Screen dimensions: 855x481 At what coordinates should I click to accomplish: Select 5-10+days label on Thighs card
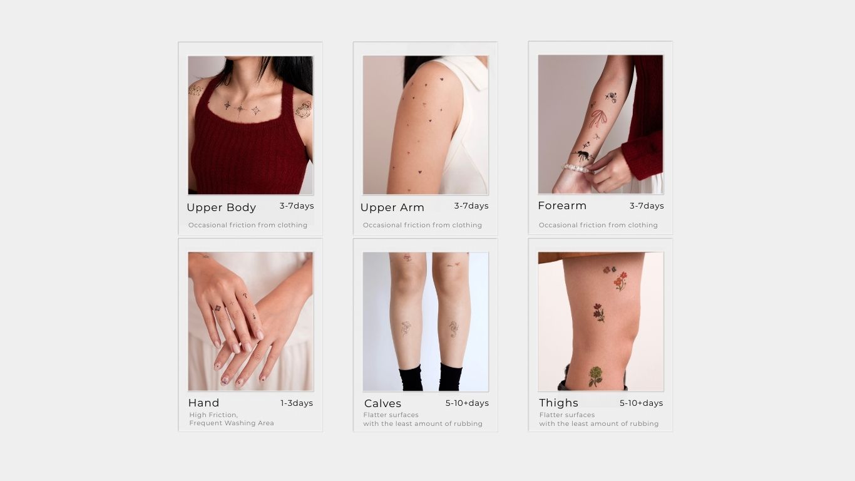(641, 403)
